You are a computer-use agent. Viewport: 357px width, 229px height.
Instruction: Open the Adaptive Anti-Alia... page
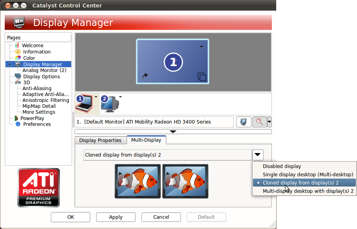[x=46, y=94]
